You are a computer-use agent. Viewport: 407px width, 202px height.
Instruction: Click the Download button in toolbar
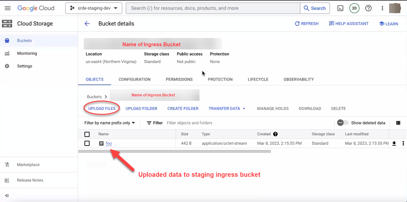(x=310, y=108)
